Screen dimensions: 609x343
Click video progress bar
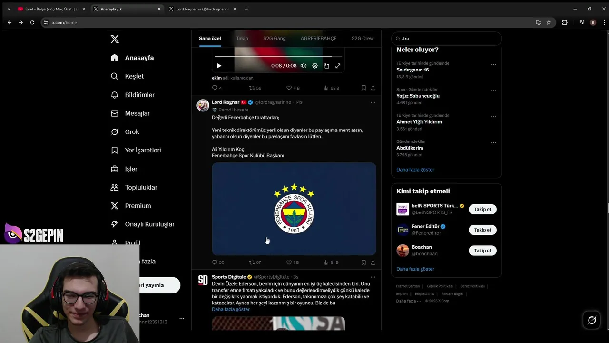click(278, 56)
